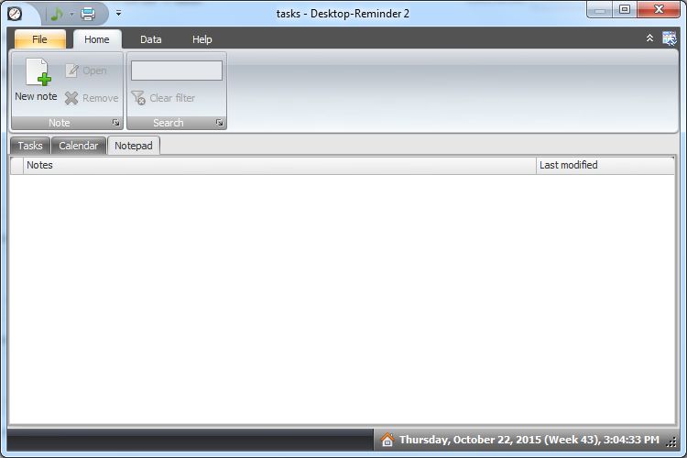The image size is (687, 458).
Task: Click the Clear filter button
Action: click(163, 98)
